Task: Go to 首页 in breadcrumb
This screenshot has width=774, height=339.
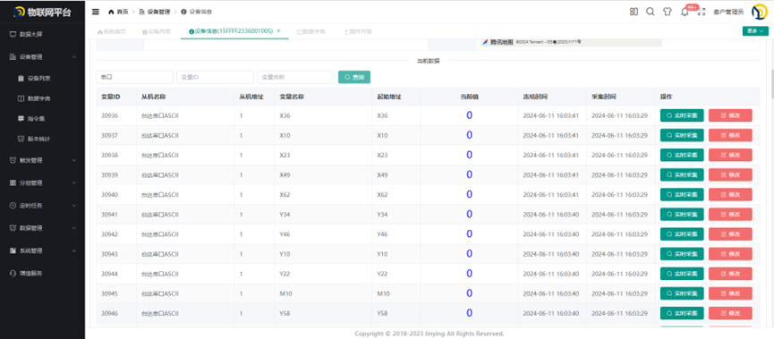Action: (118, 12)
